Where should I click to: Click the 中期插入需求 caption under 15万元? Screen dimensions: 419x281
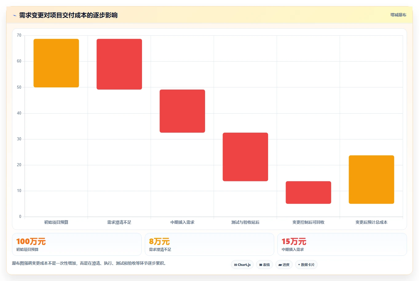(x=293, y=250)
